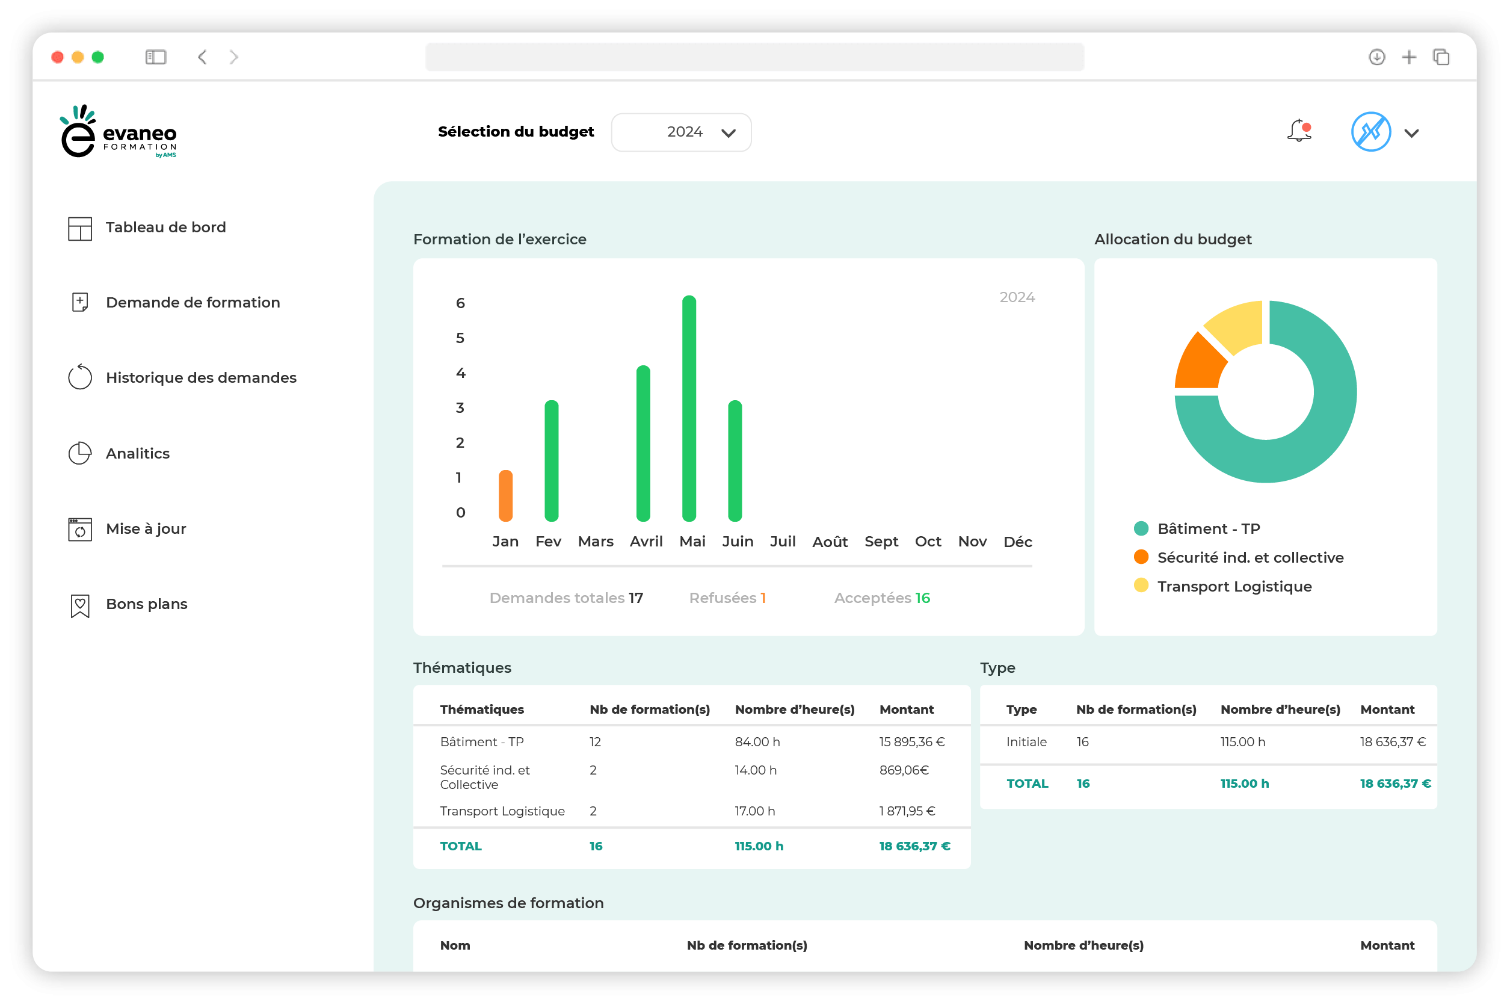The image size is (1510, 1005).
Task: Go back with the browser back arrow
Action: tap(202, 57)
